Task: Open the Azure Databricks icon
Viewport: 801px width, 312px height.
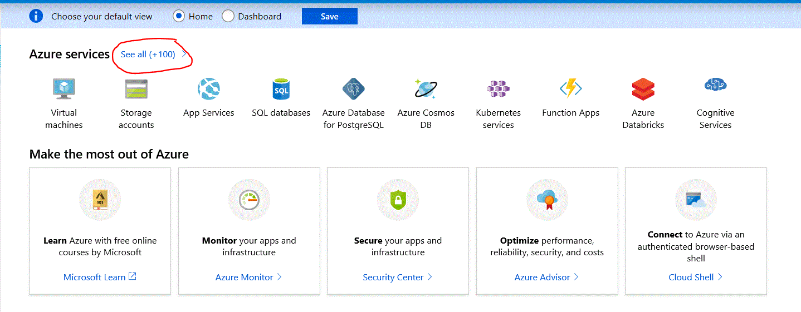Action: tap(643, 89)
